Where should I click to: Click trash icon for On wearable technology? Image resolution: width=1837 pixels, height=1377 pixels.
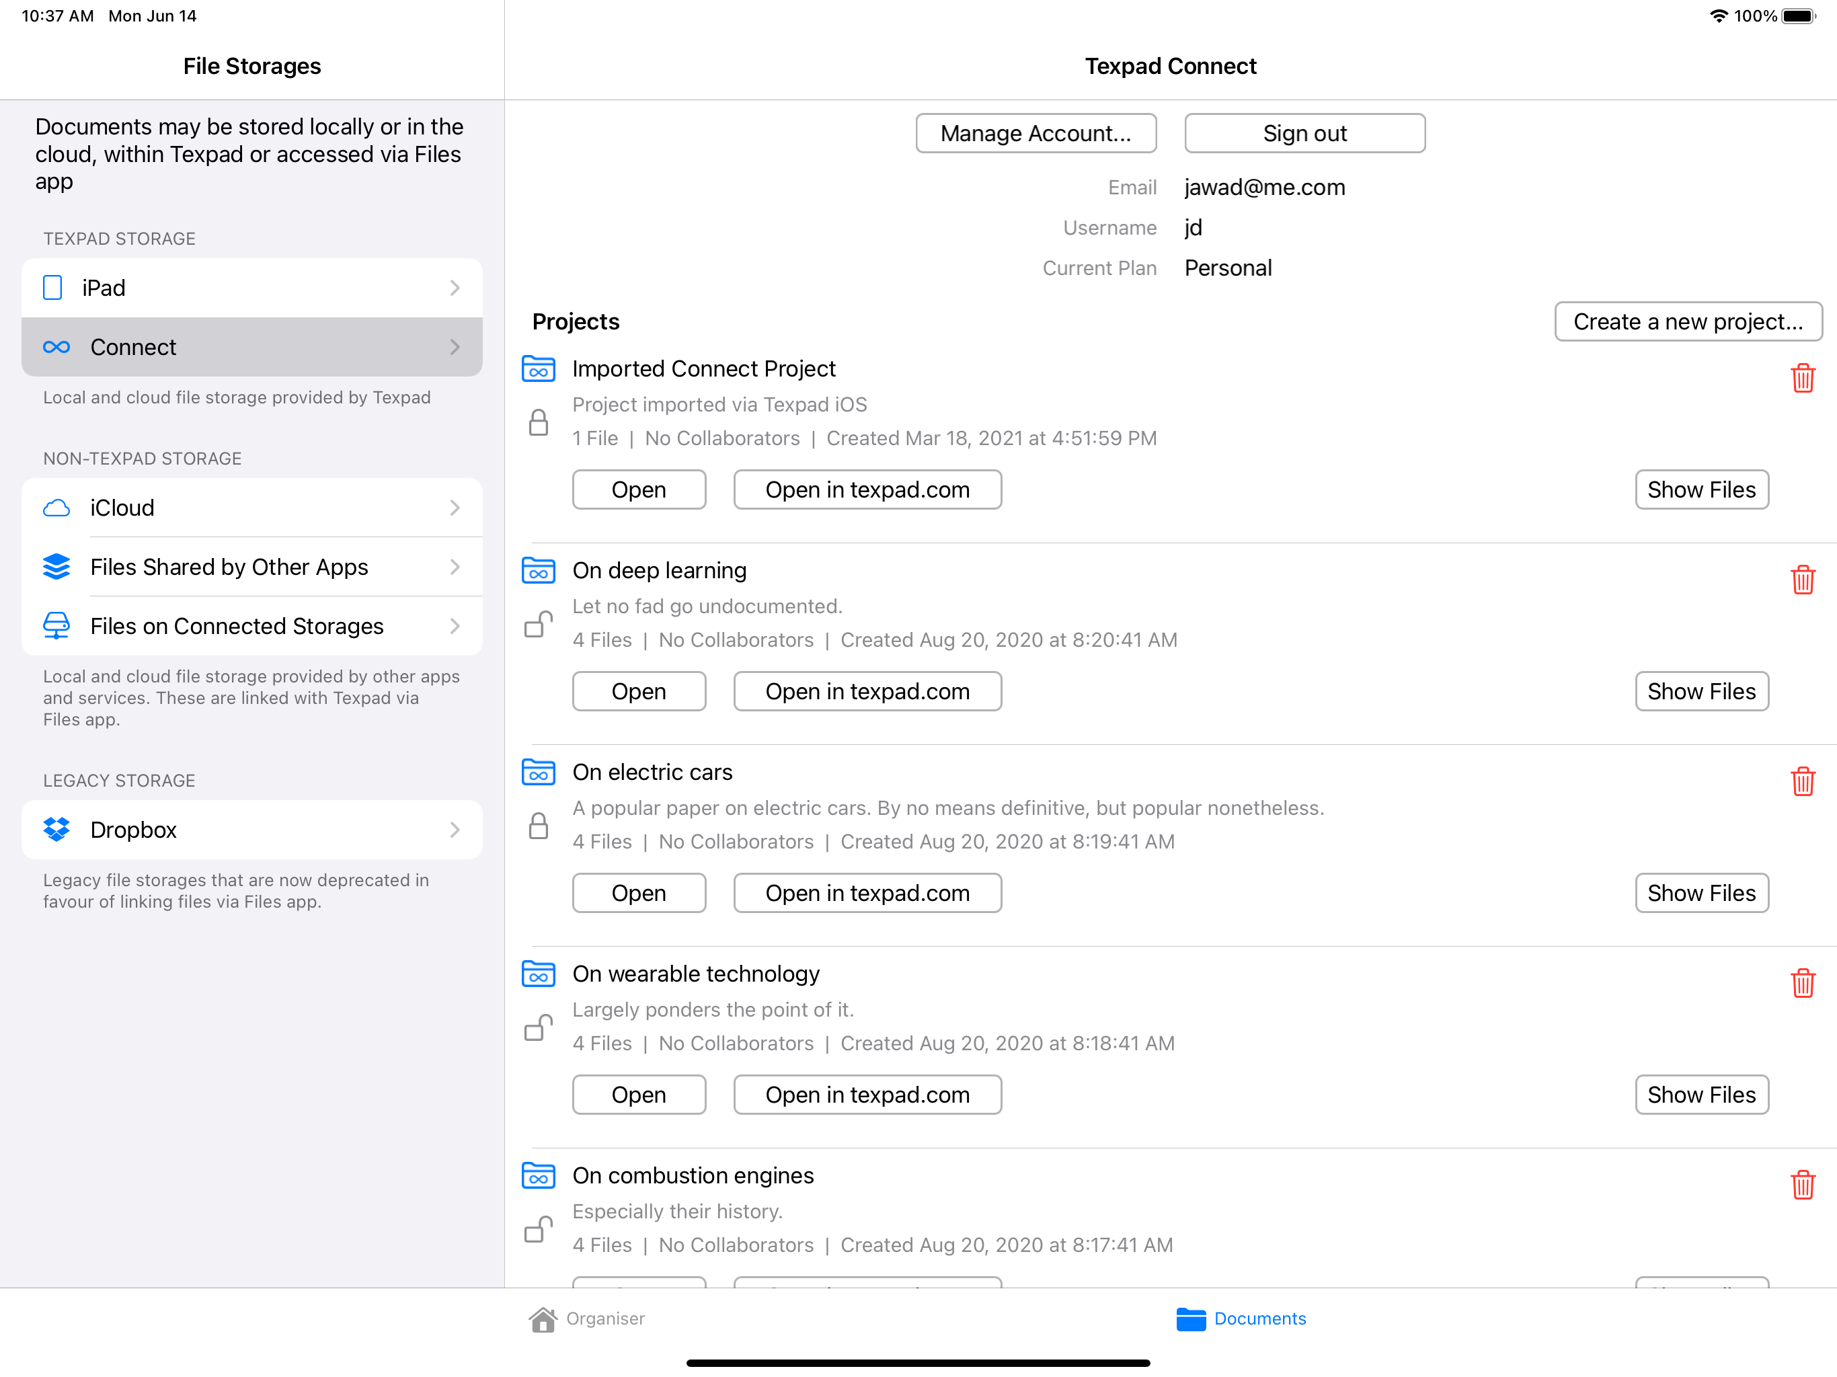[x=1802, y=984]
